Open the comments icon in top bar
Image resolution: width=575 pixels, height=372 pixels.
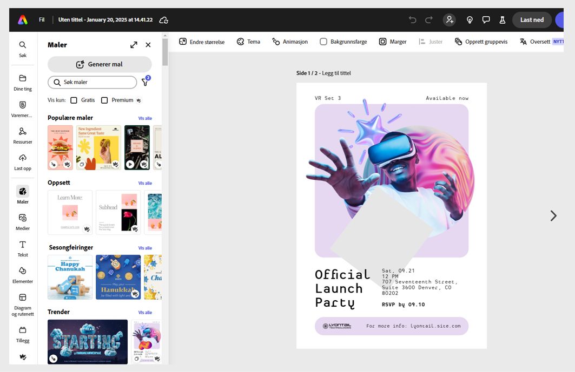pos(486,19)
